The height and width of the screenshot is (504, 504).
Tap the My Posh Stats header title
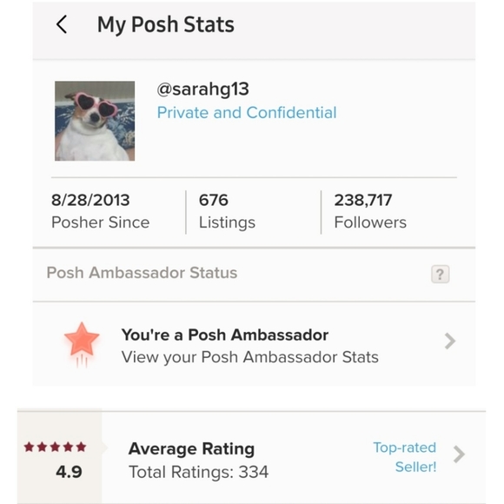(x=166, y=24)
